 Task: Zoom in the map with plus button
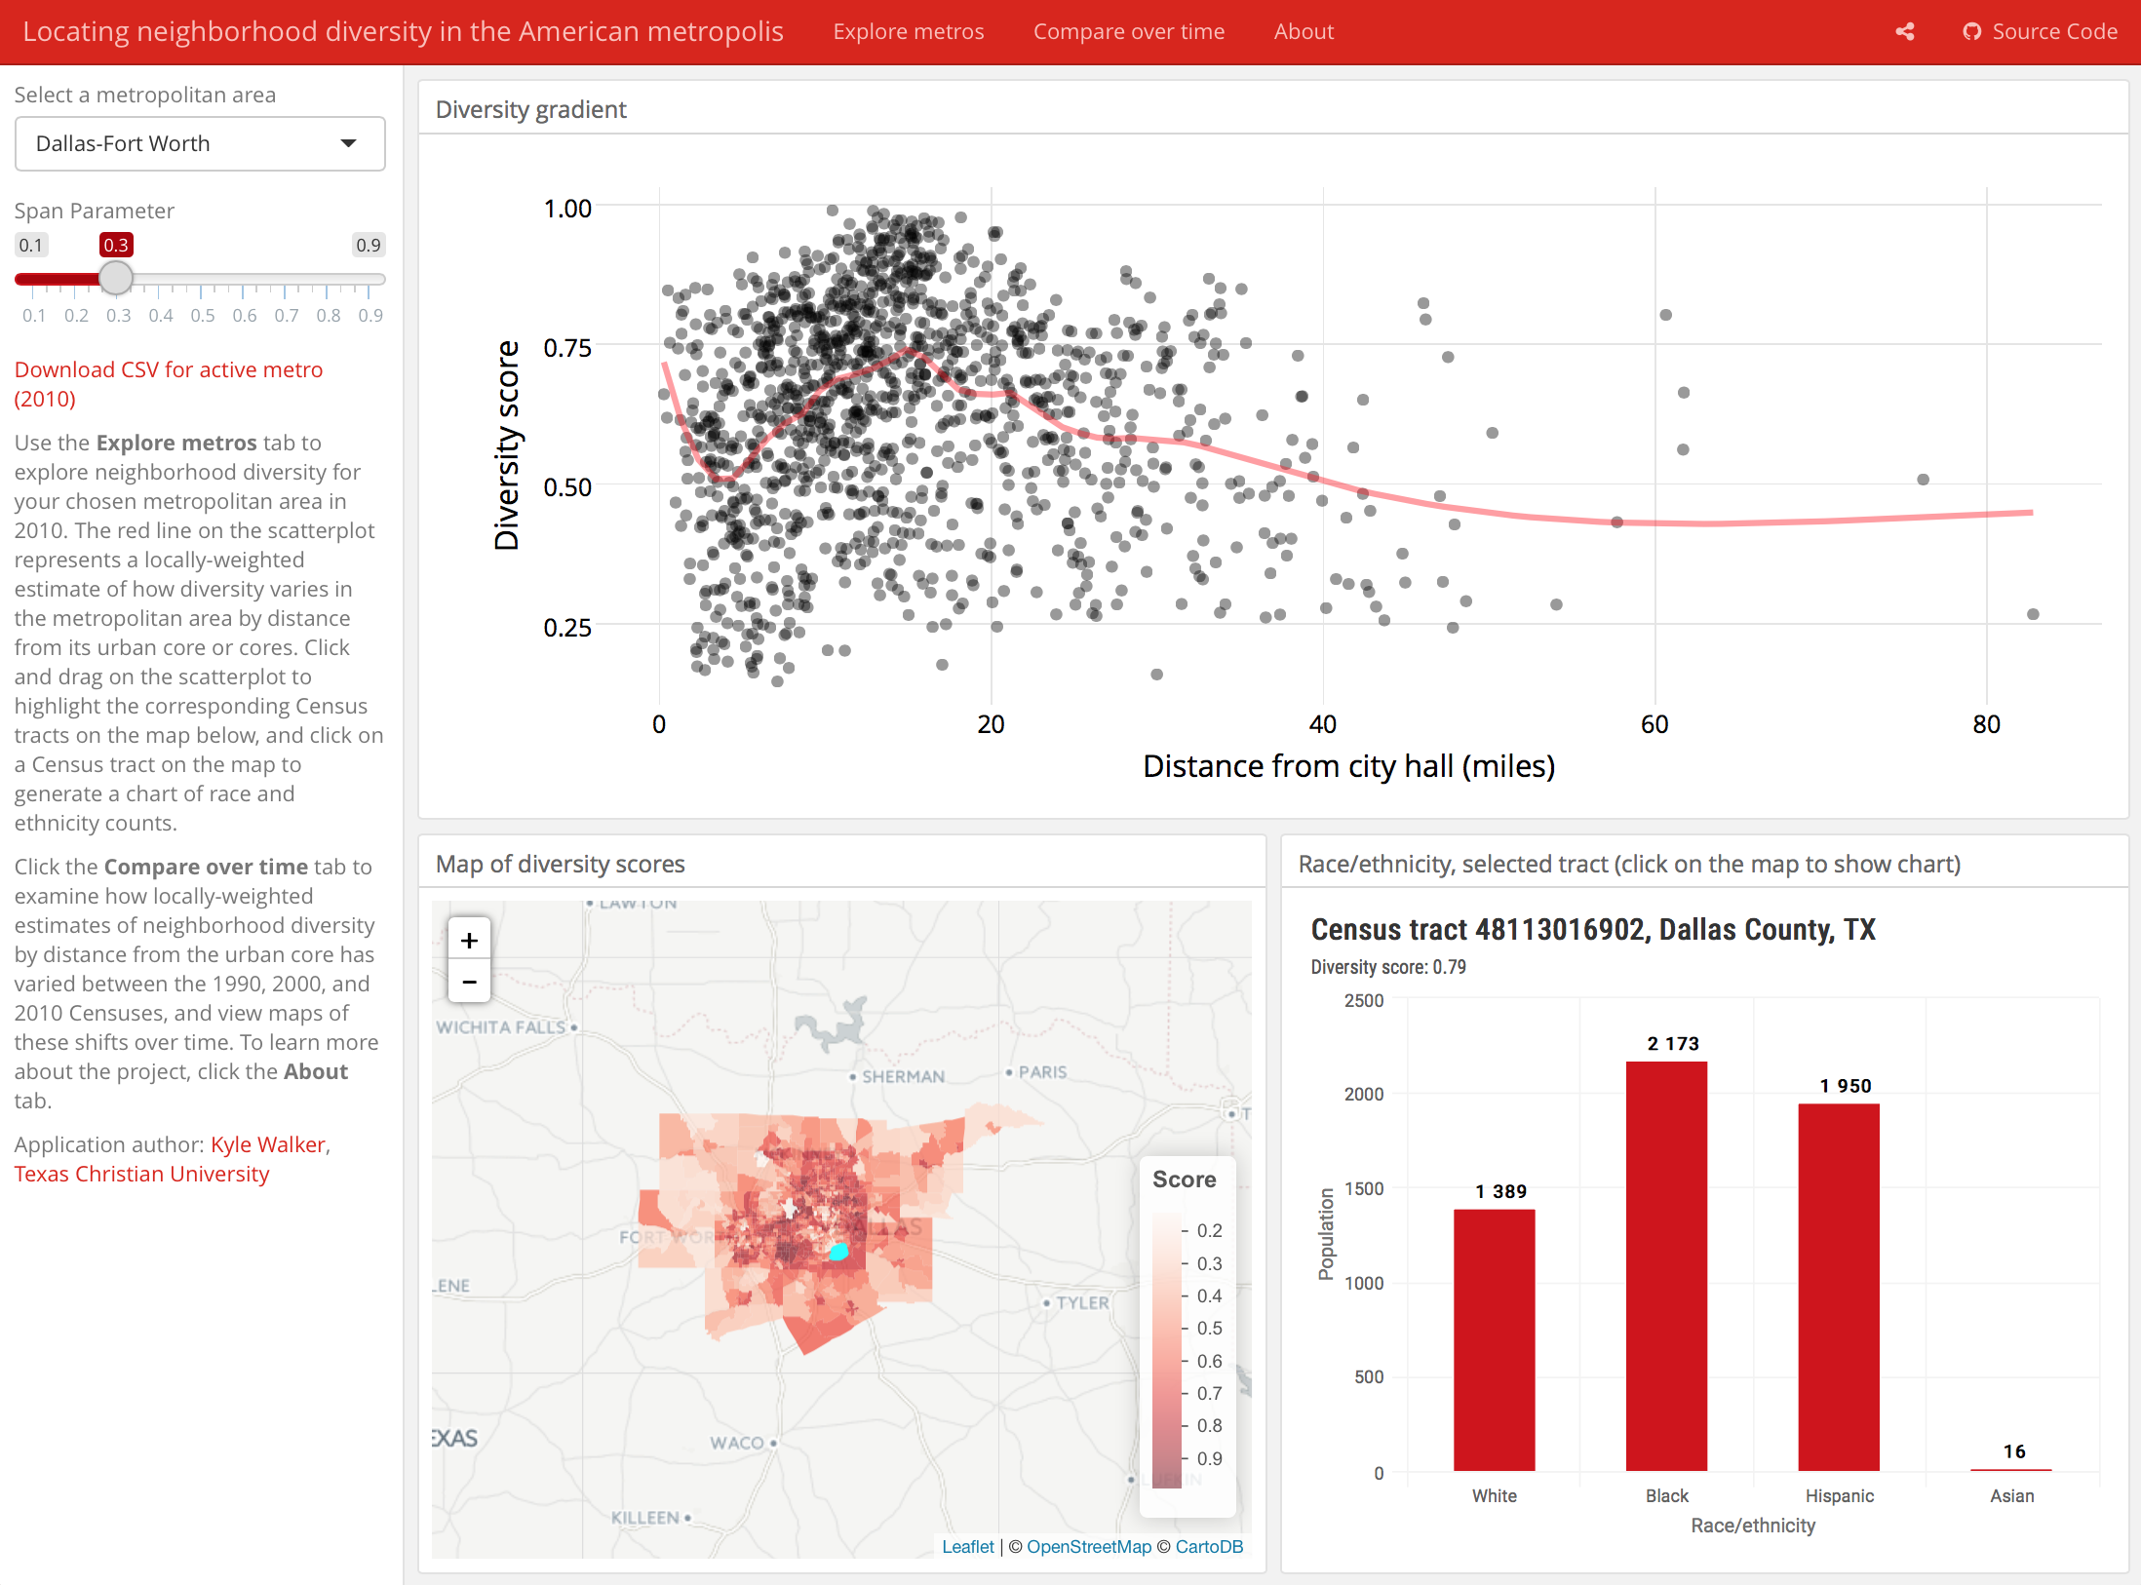469,941
